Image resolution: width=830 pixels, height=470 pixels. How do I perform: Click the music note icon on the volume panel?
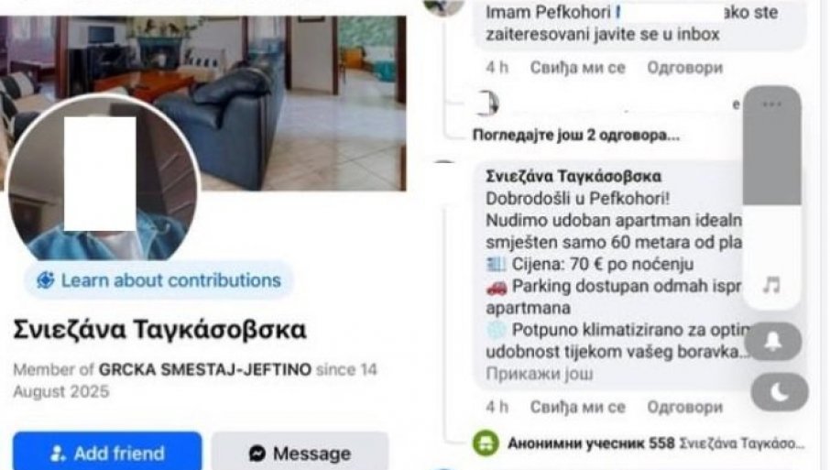[771, 285]
